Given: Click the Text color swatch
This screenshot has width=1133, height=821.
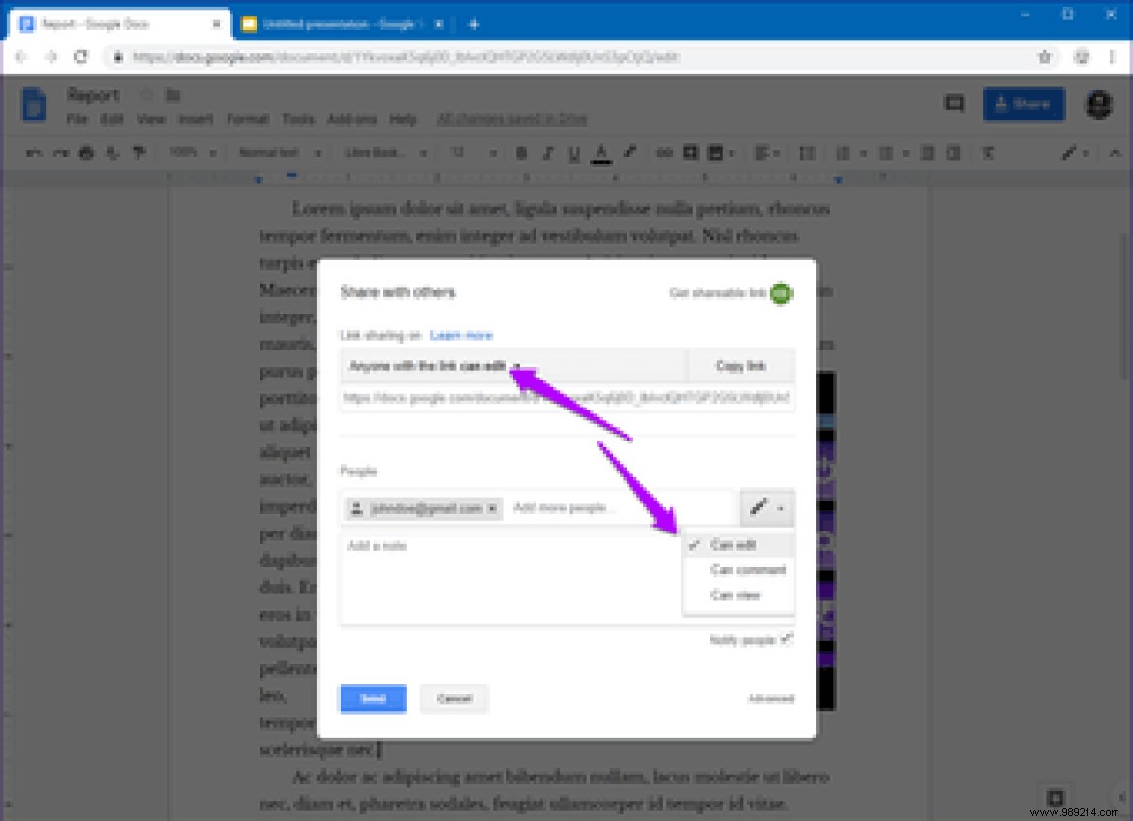Looking at the screenshot, I should (601, 152).
